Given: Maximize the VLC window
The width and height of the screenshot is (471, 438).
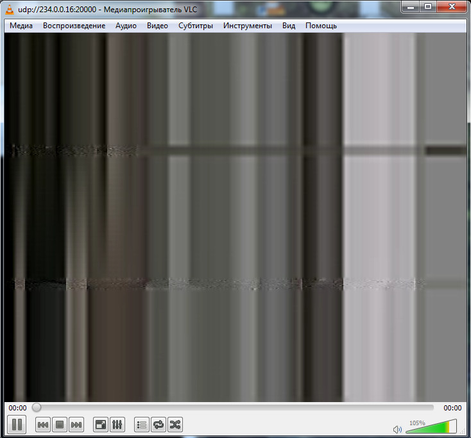Looking at the screenshot, I should tap(428, 7).
